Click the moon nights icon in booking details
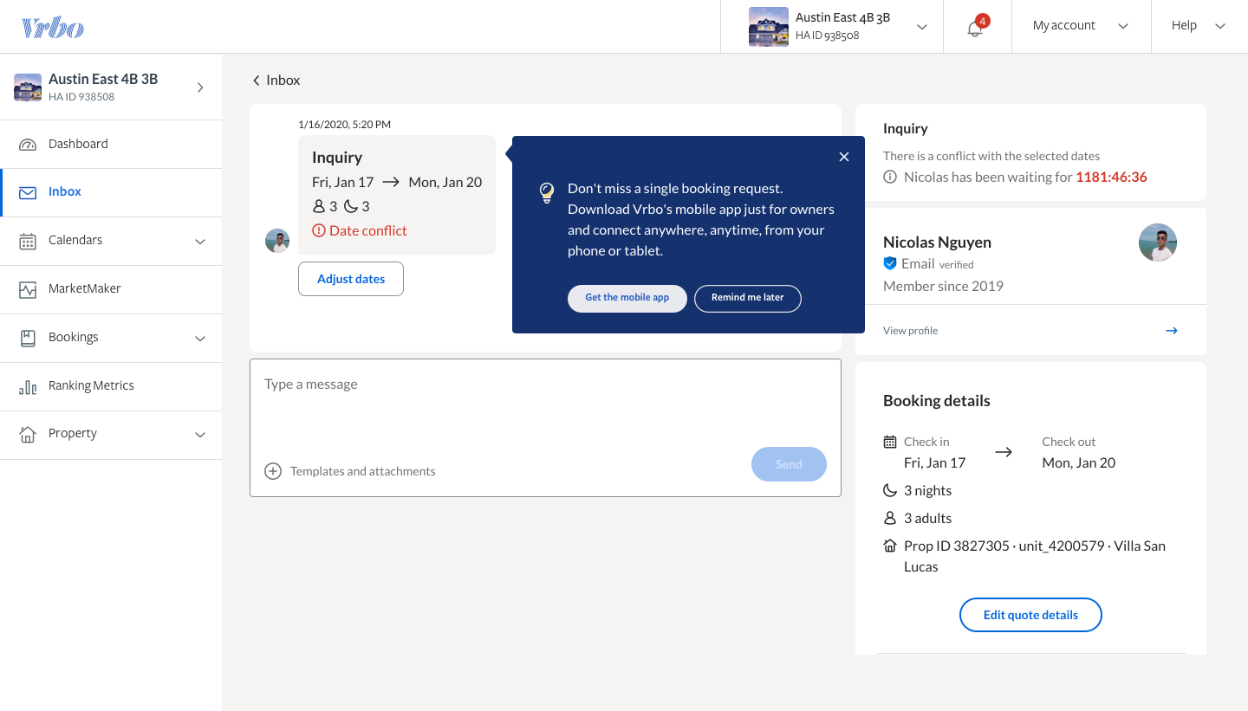 [890, 490]
